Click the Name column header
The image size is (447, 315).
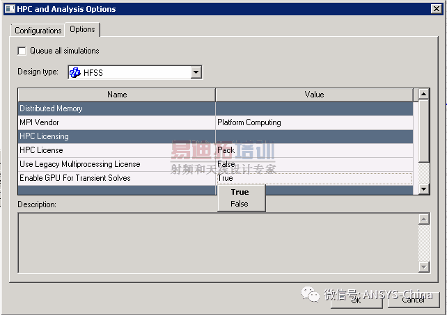pyautogui.click(x=116, y=95)
